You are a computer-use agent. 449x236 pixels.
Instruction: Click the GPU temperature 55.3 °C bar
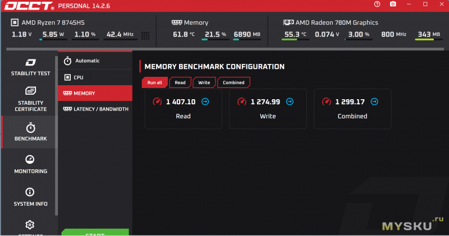[x=295, y=39]
